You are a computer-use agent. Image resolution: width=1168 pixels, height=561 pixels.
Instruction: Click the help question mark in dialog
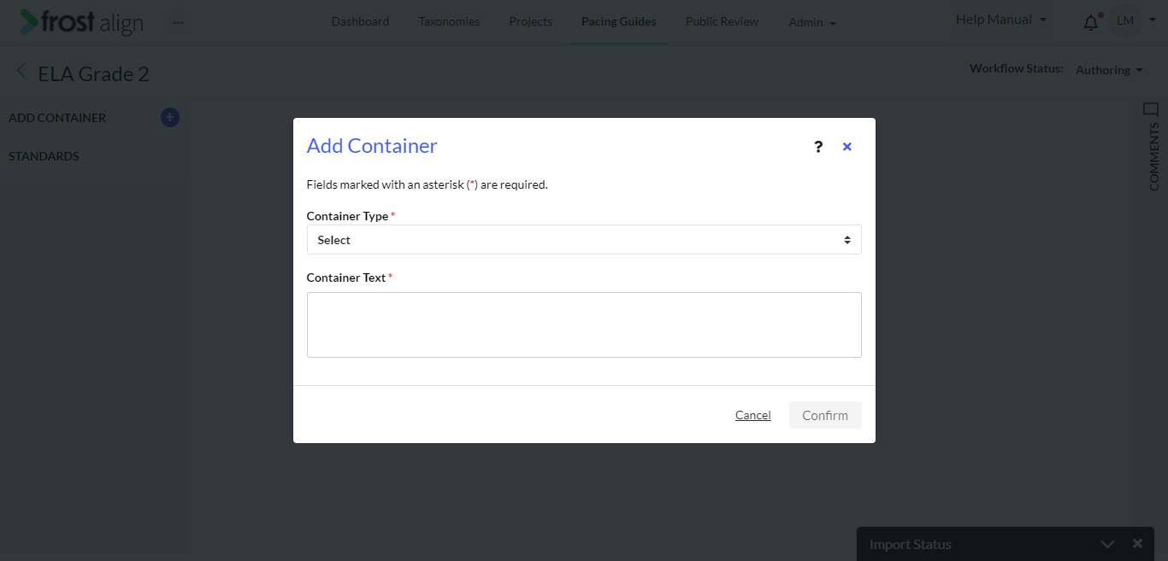(818, 147)
